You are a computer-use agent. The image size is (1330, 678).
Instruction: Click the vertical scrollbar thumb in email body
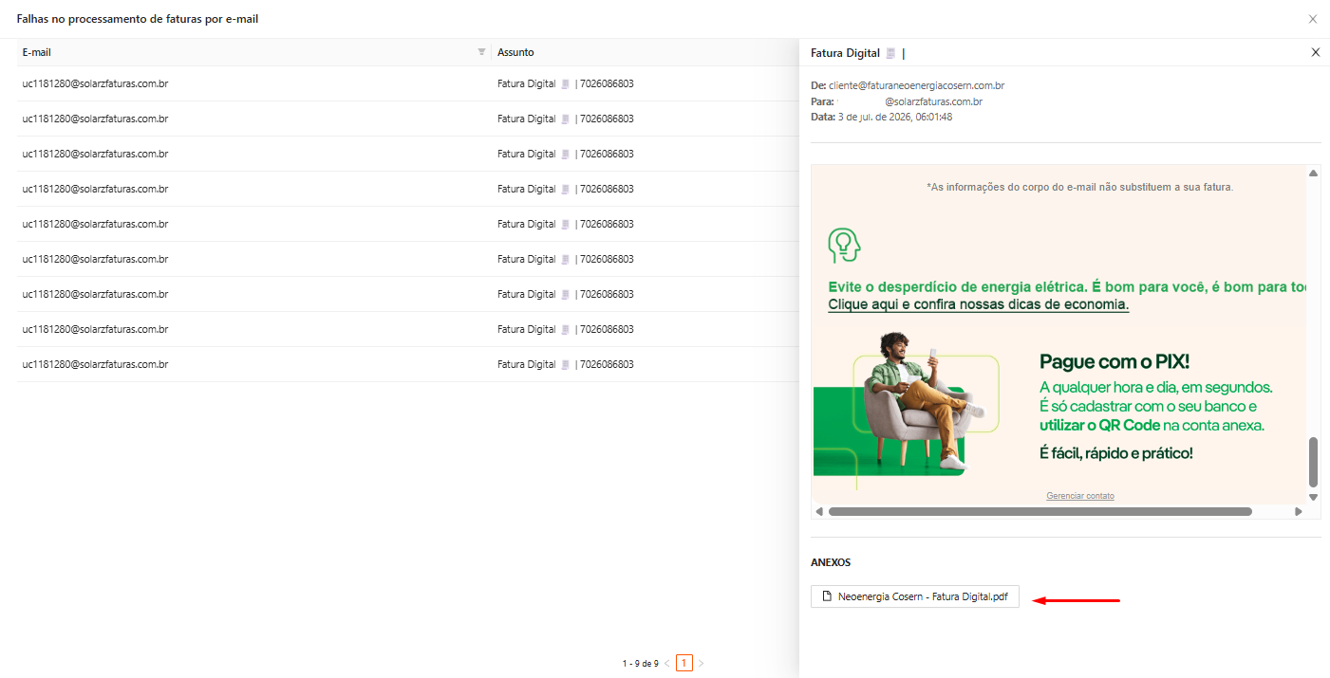[1314, 462]
